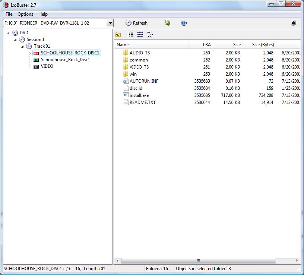Select the Session 1 disc icon
The image size is (304, 275).
(22, 39)
